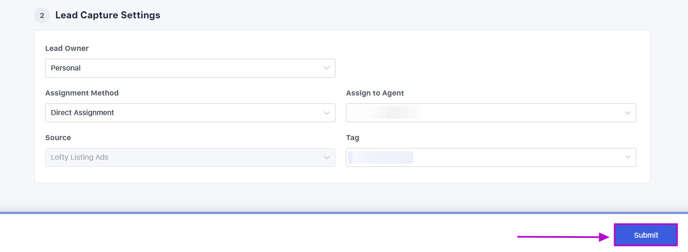Click the "Direct Assignment" value text
The image size is (688, 252).
pyautogui.click(x=82, y=113)
